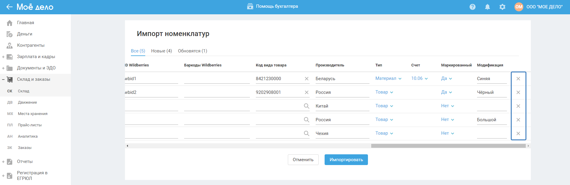
Task: Remove the Беларусь row with its X icon
Action: click(518, 79)
